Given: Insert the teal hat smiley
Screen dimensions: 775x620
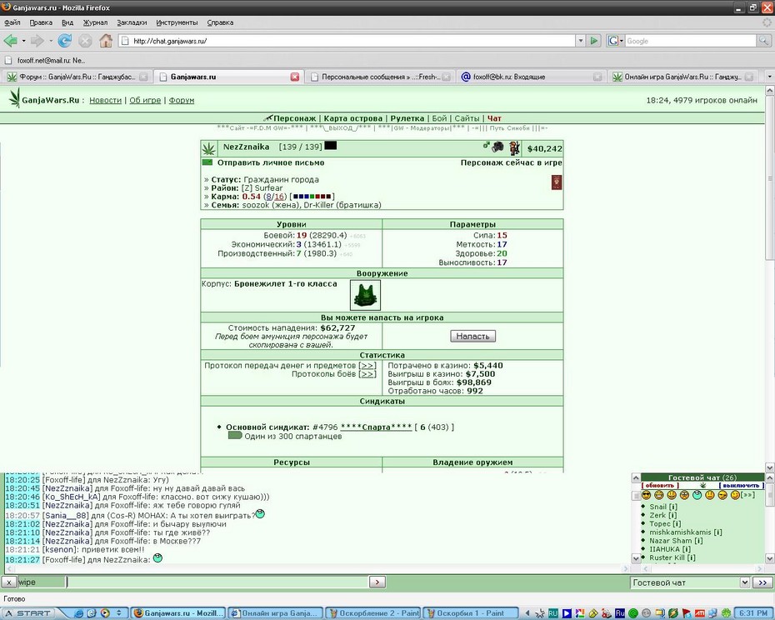Looking at the screenshot, I should click(x=697, y=495).
